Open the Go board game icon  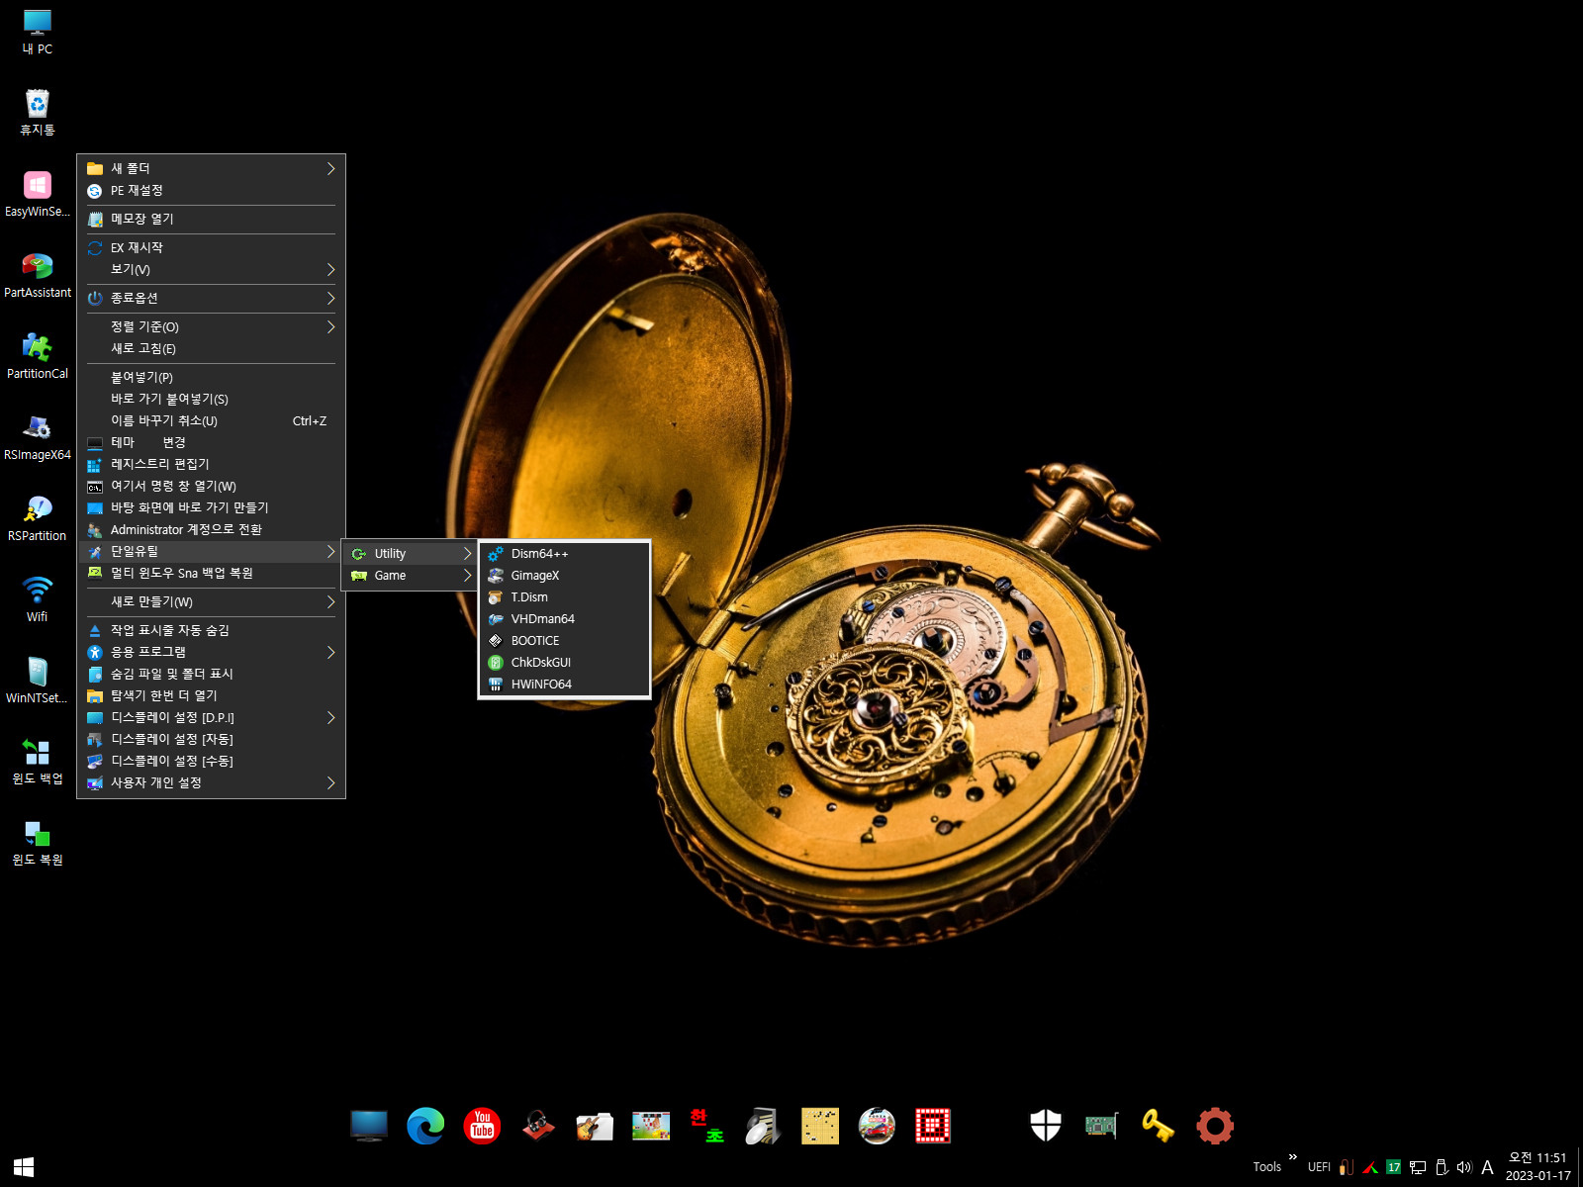(x=820, y=1126)
